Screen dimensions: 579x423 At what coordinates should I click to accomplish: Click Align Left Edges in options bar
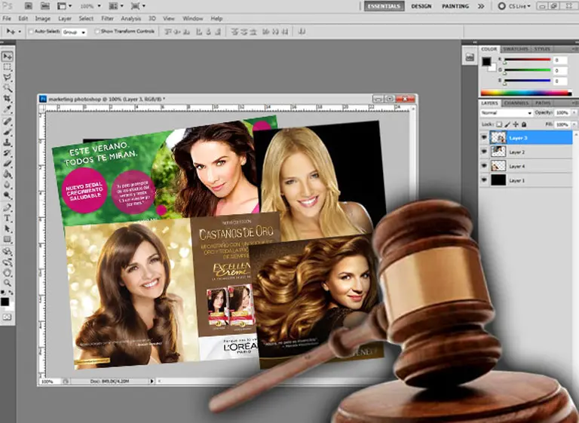click(x=199, y=32)
